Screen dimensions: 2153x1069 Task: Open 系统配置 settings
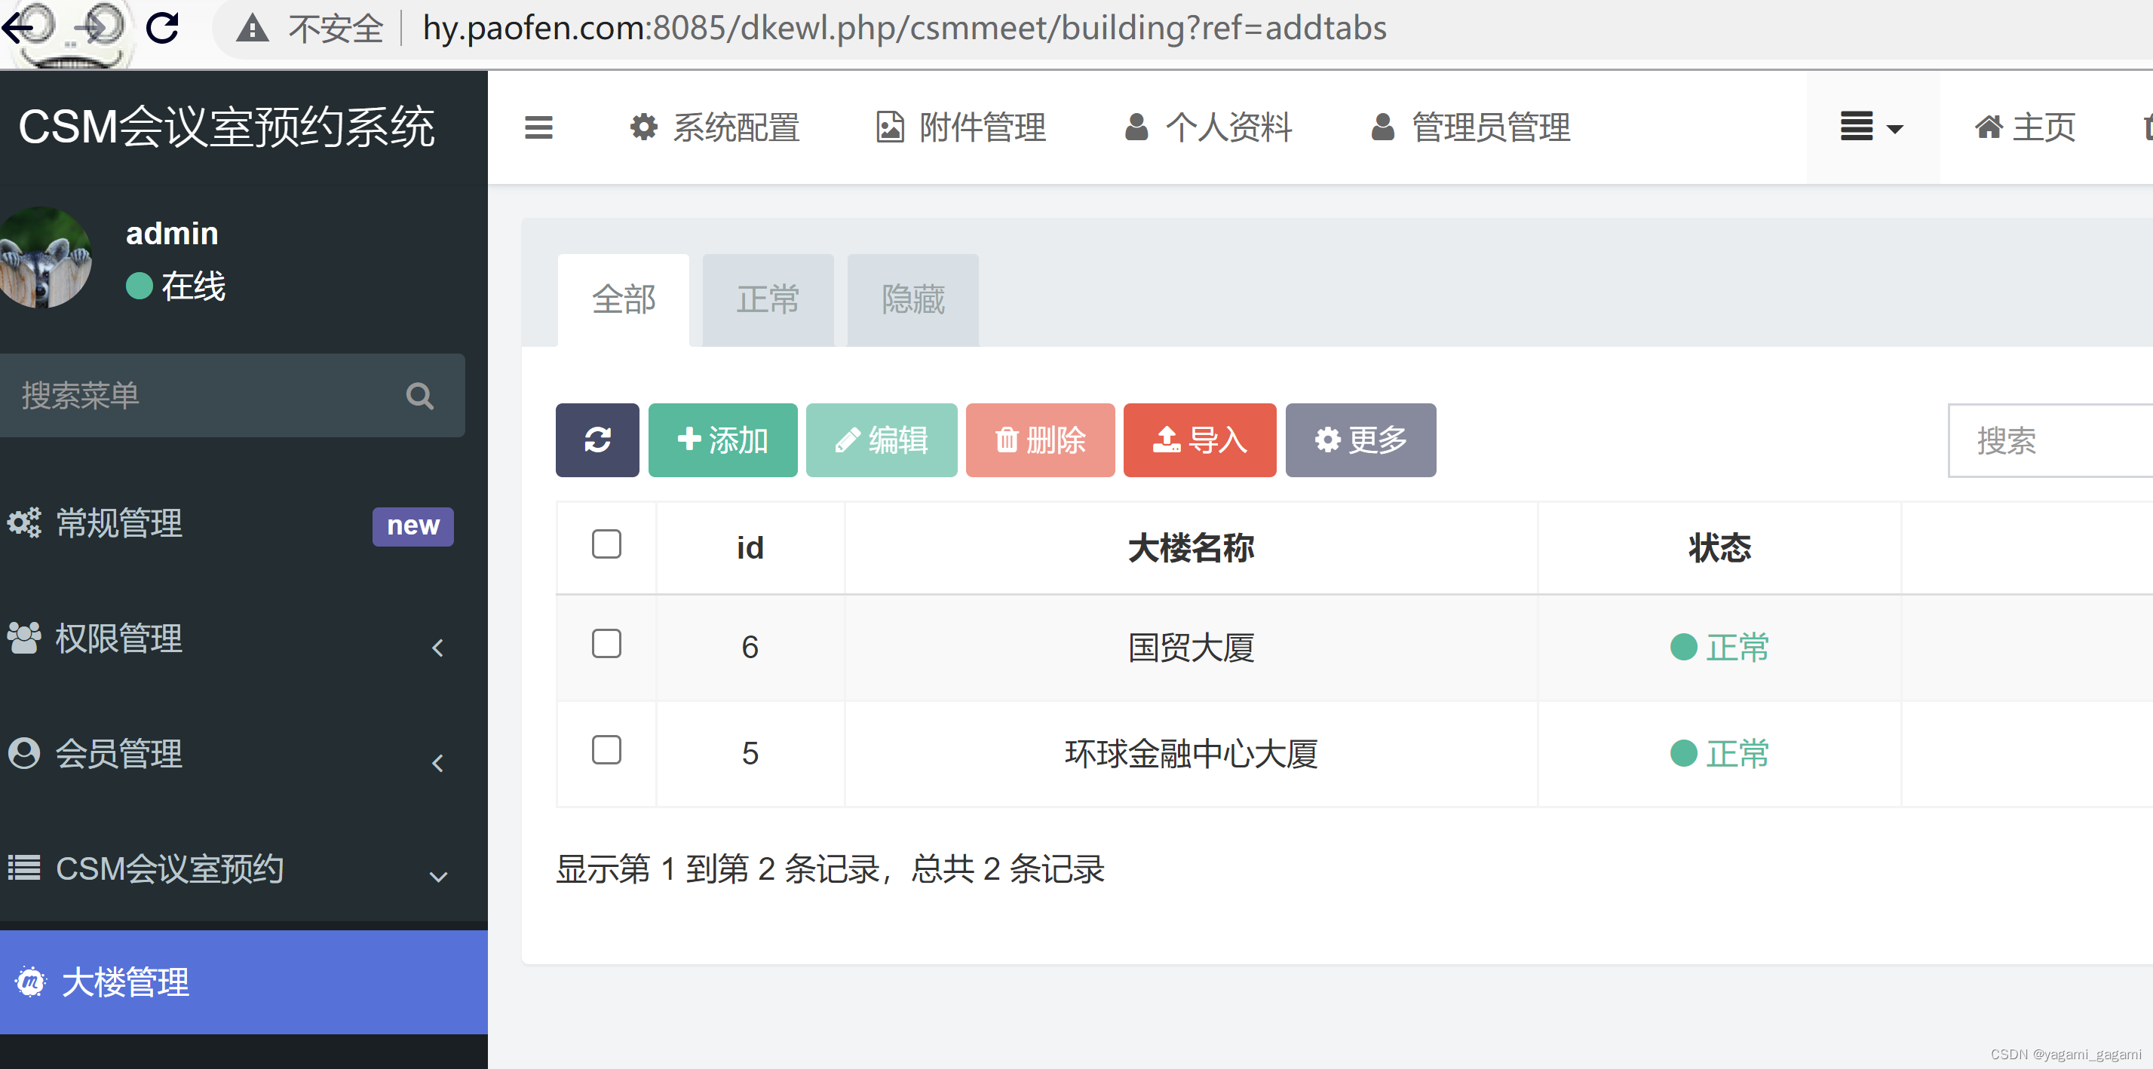pos(715,127)
